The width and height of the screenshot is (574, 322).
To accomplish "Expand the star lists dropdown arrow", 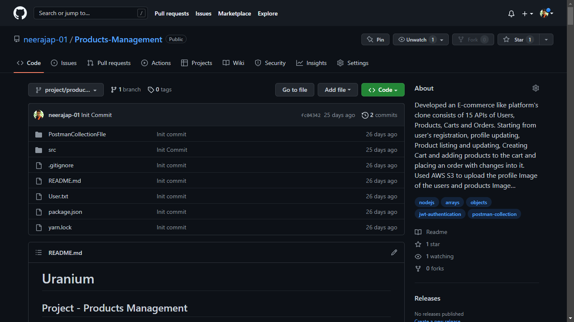I will (x=546, y=39).
